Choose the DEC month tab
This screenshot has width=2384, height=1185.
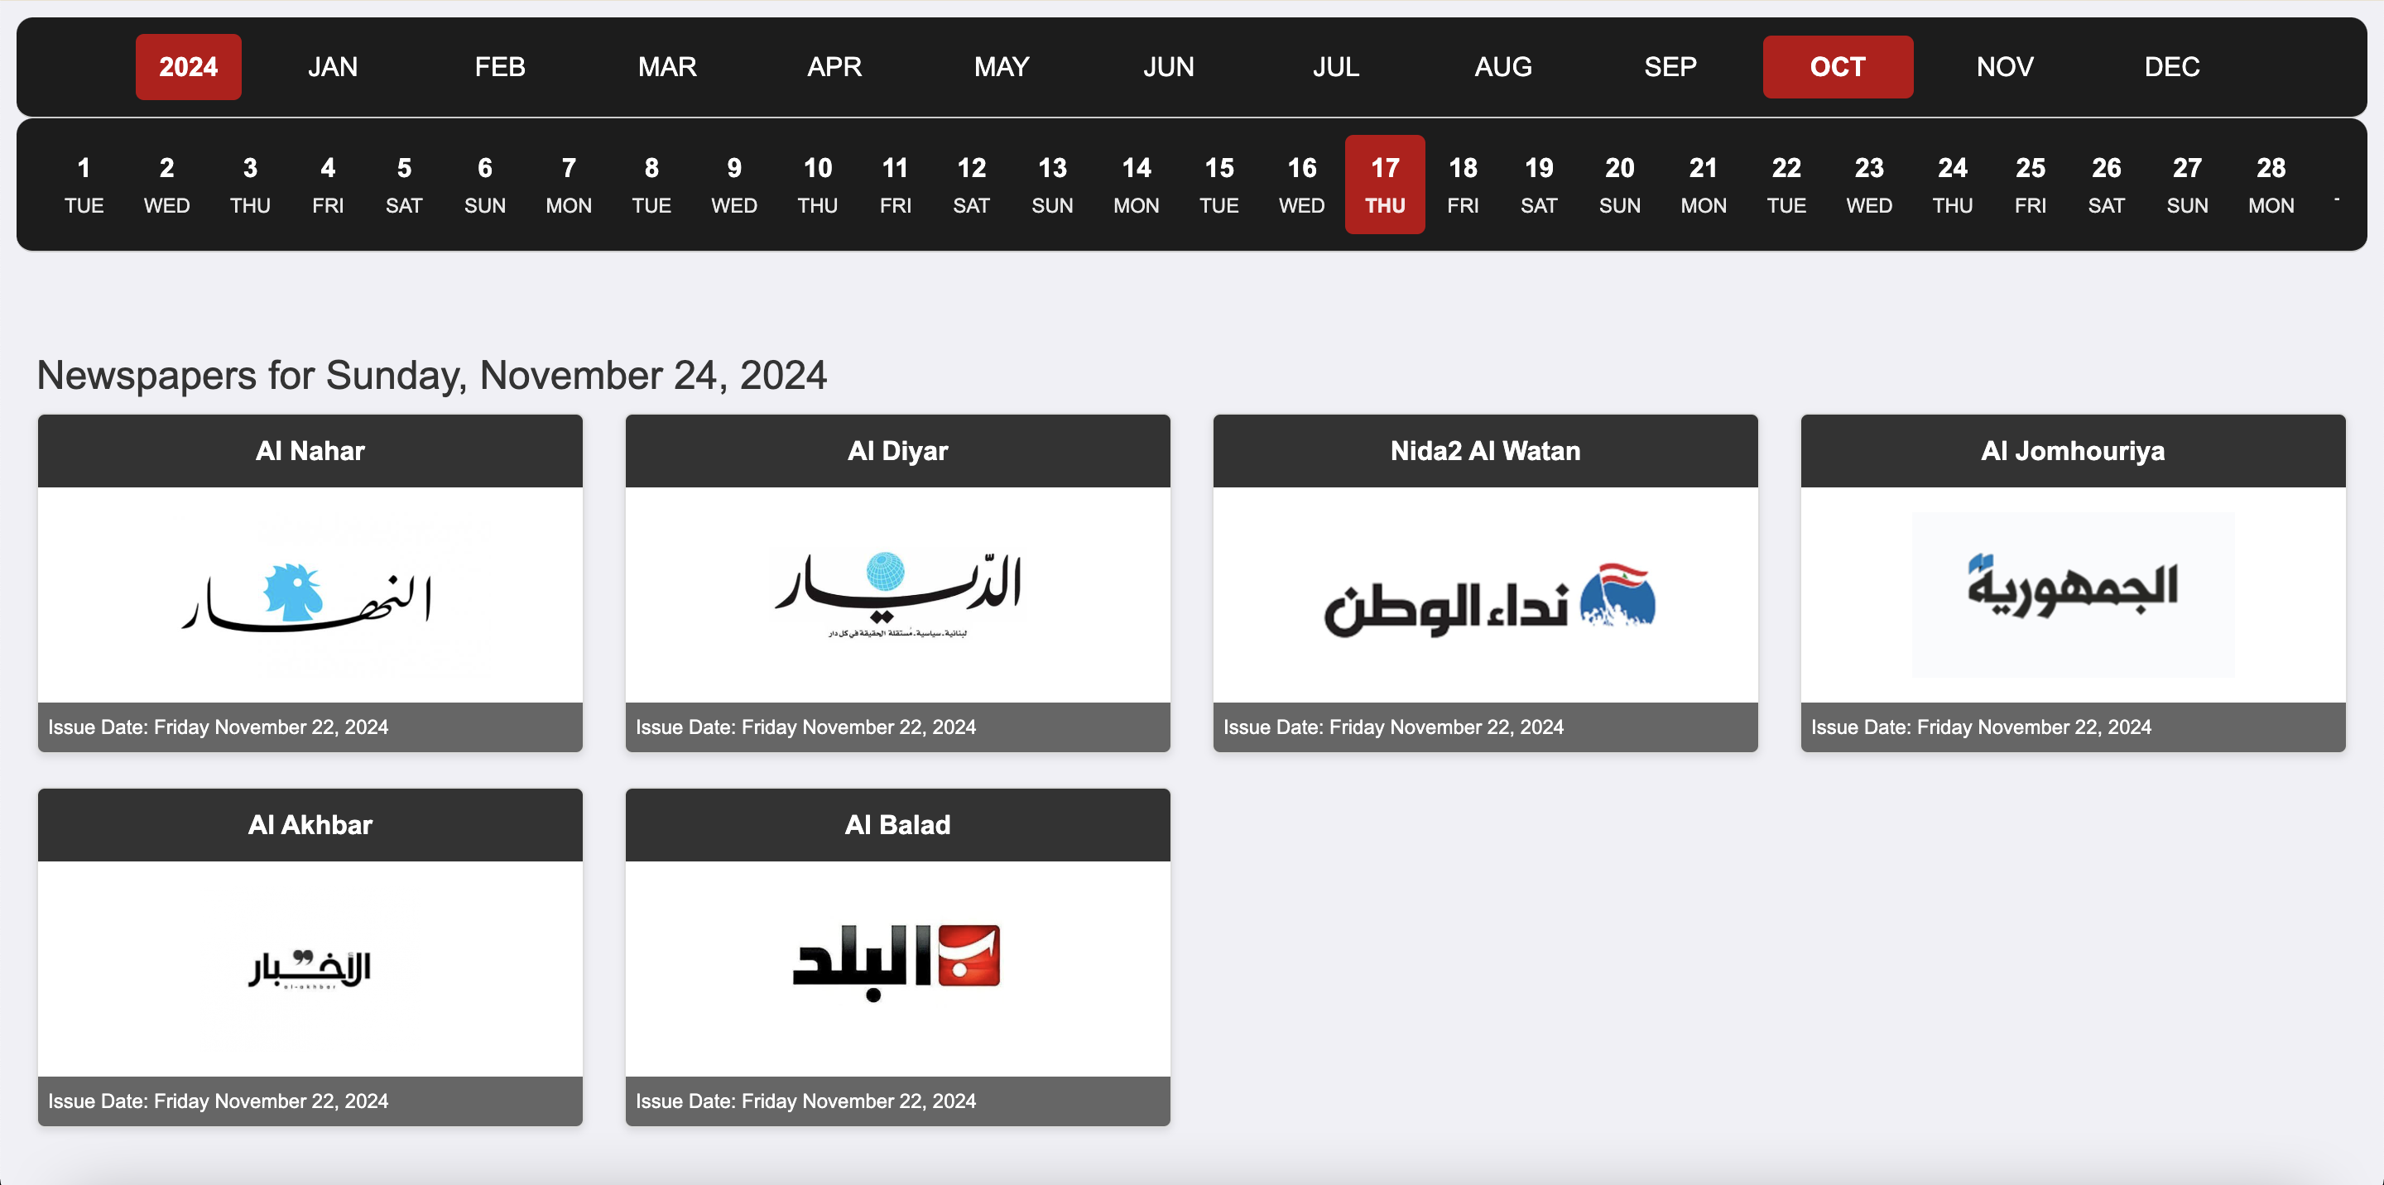[x=2171, y=66]
